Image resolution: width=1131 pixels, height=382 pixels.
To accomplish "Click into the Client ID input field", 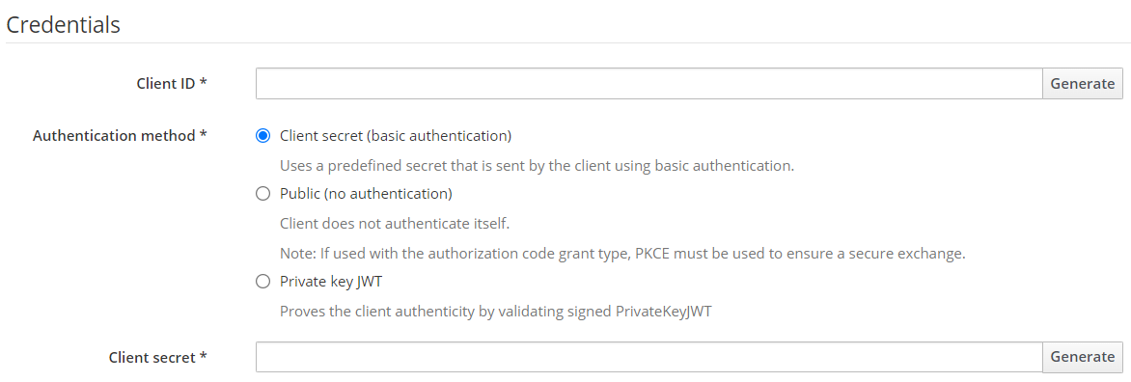I will (649, 84).
